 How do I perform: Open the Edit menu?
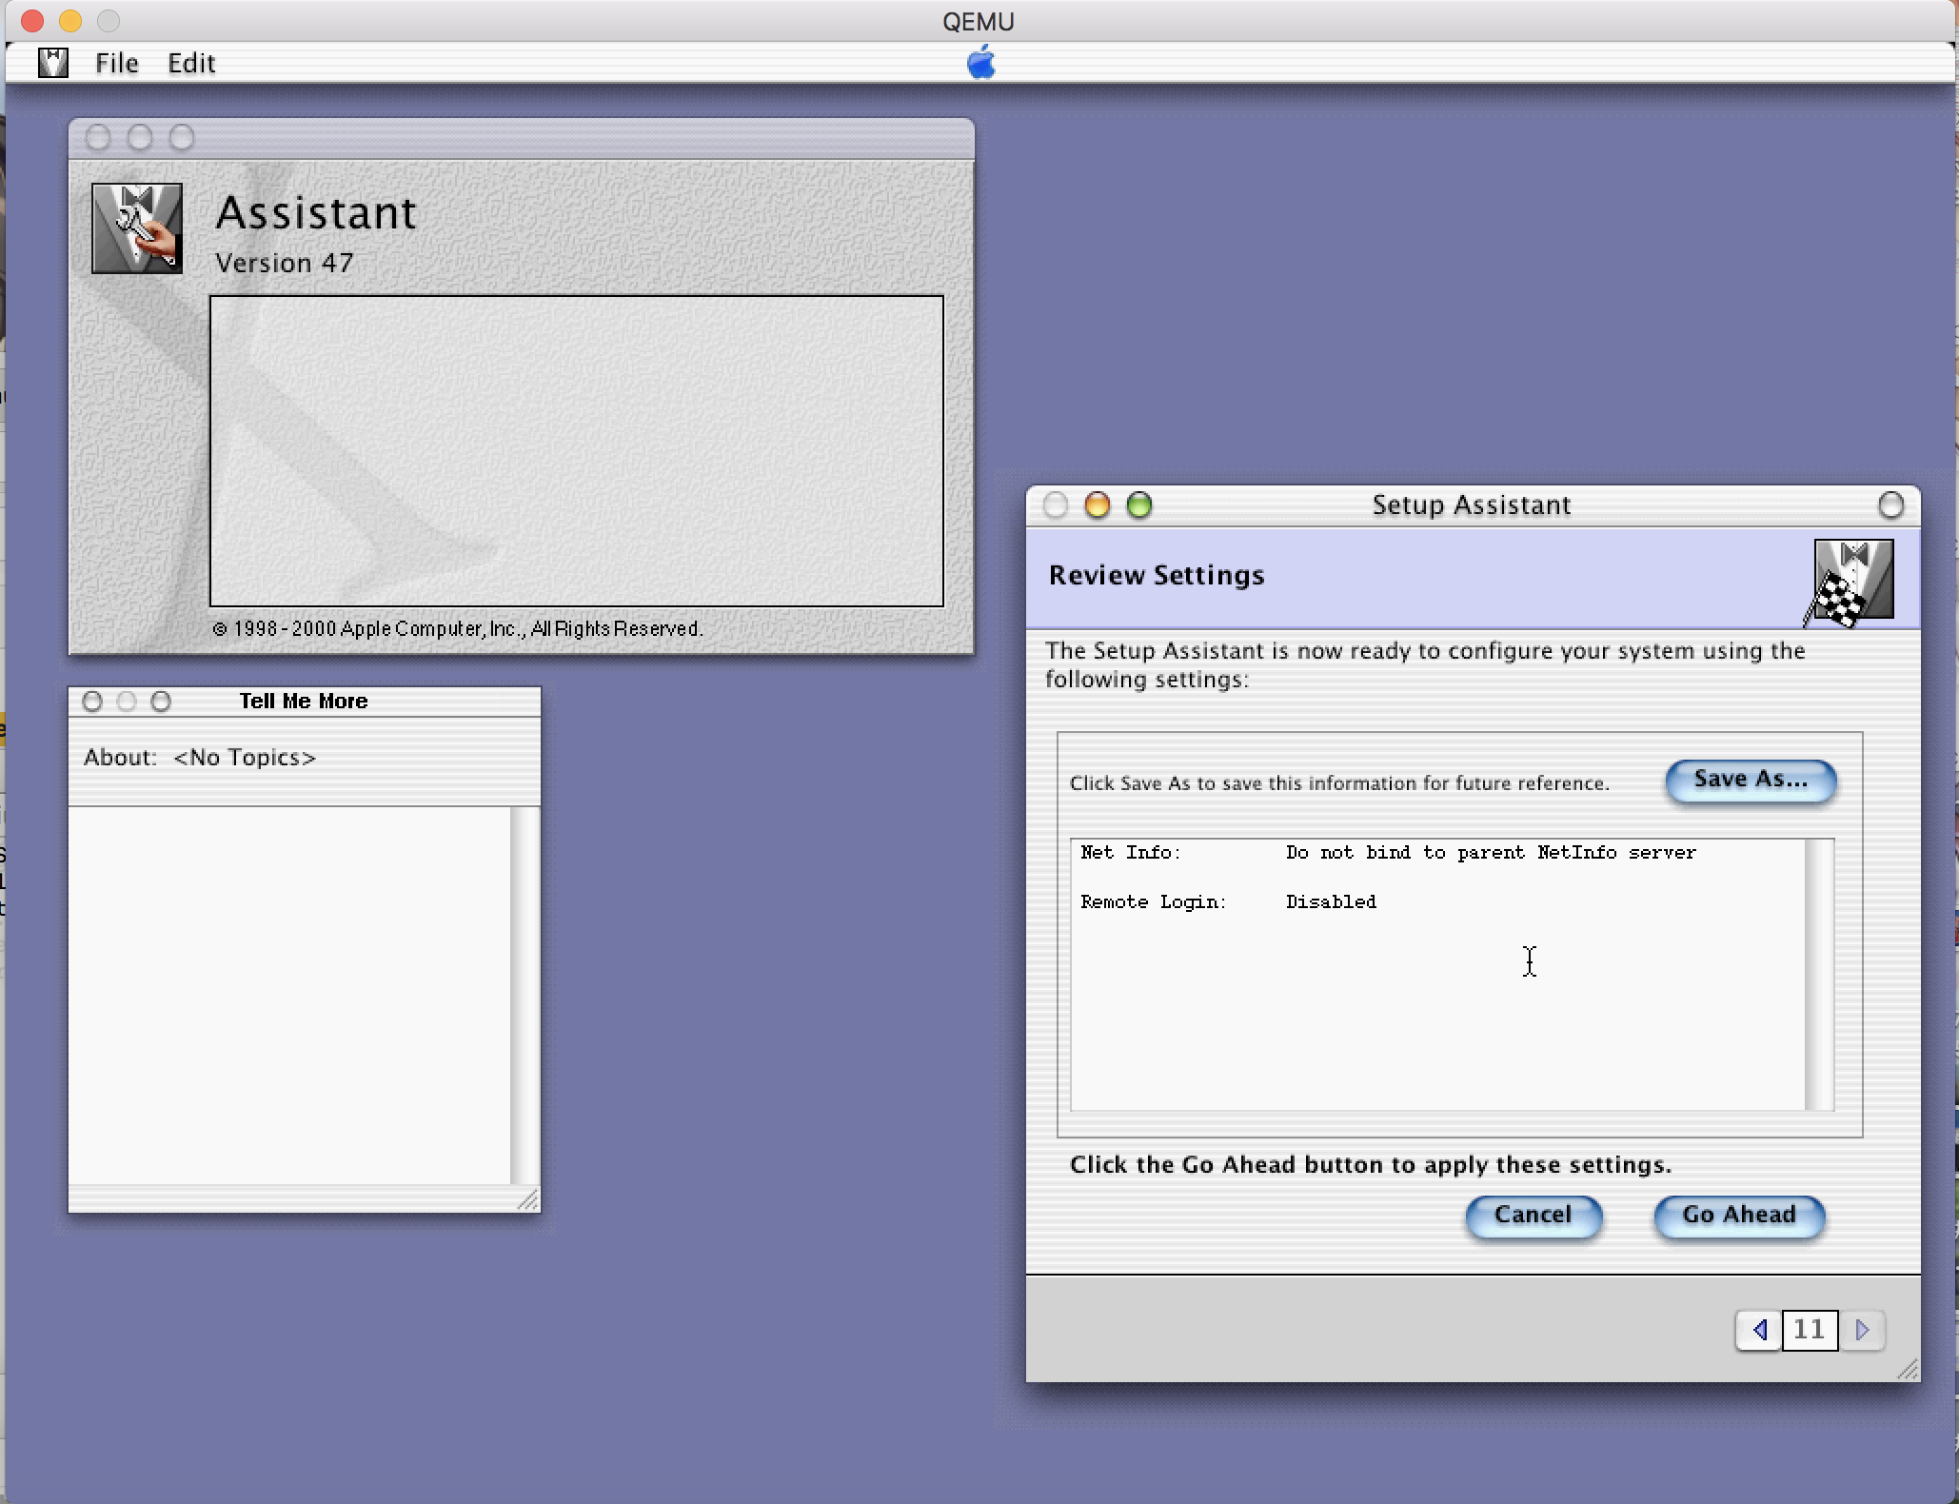(x=191, y=63)
